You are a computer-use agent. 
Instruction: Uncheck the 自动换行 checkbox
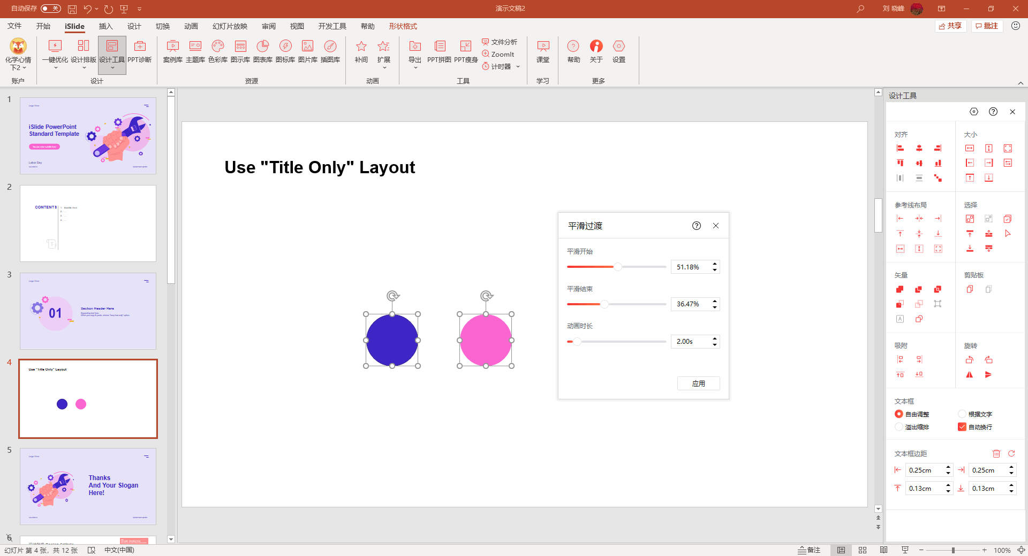pyautogui.click(x=962, y=427)
